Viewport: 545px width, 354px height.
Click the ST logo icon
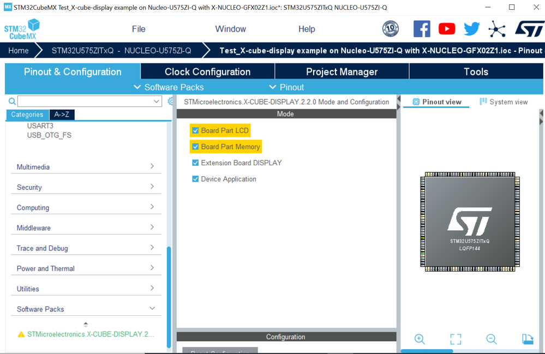[x=530, y=29]
